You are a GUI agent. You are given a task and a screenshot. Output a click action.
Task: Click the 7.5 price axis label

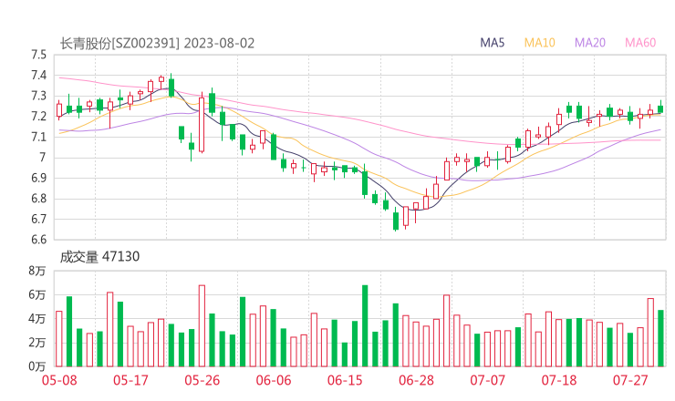(x=38, y=55)
